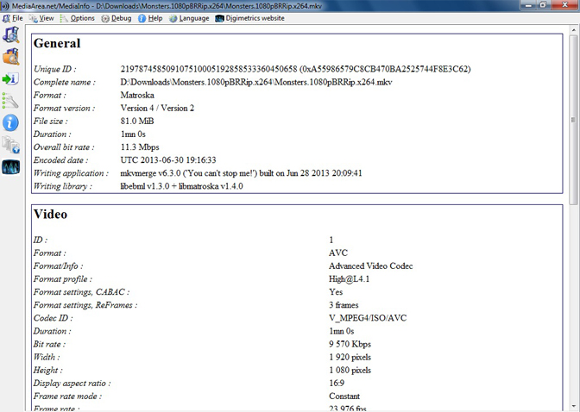Click the Digimetrics waveform icon in sidebar
This screenshot has width=580, height=412.
(x=11, y=166)
